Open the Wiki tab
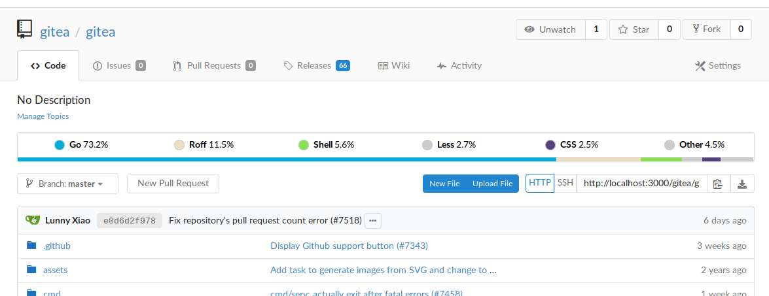Image resolution: width=769 pixels, height=296 pixels. coord(394,65)
